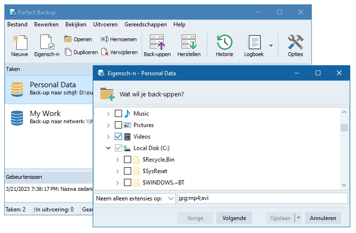Uncheck the Videos checkbox
Viewport: 356px width, 233px height.
(x=118, y=137)
